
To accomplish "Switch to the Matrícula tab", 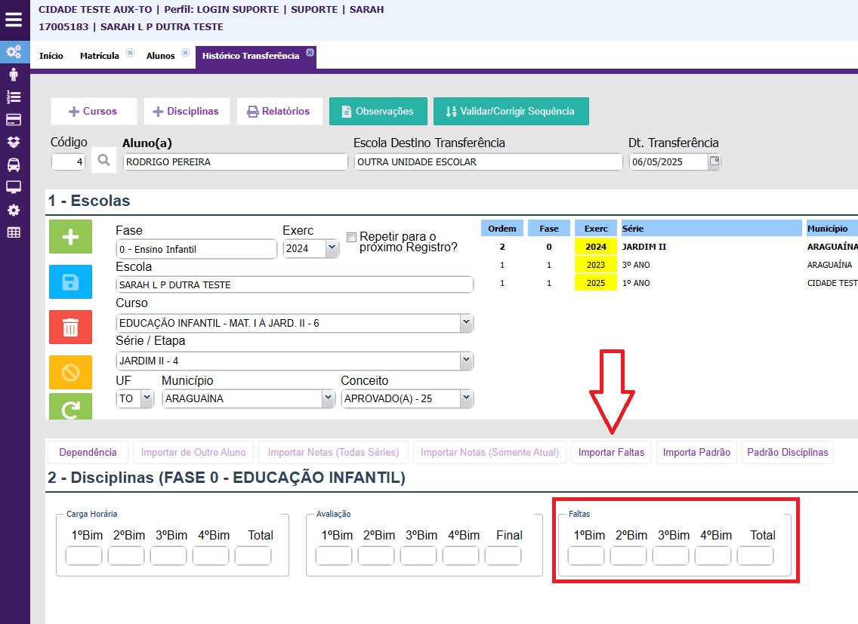I will 100,56.
